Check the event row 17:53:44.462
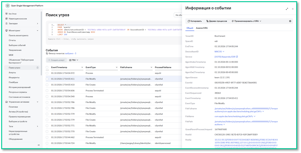The image size is (301, 153). pyautogui.click(x=47, y=138)
